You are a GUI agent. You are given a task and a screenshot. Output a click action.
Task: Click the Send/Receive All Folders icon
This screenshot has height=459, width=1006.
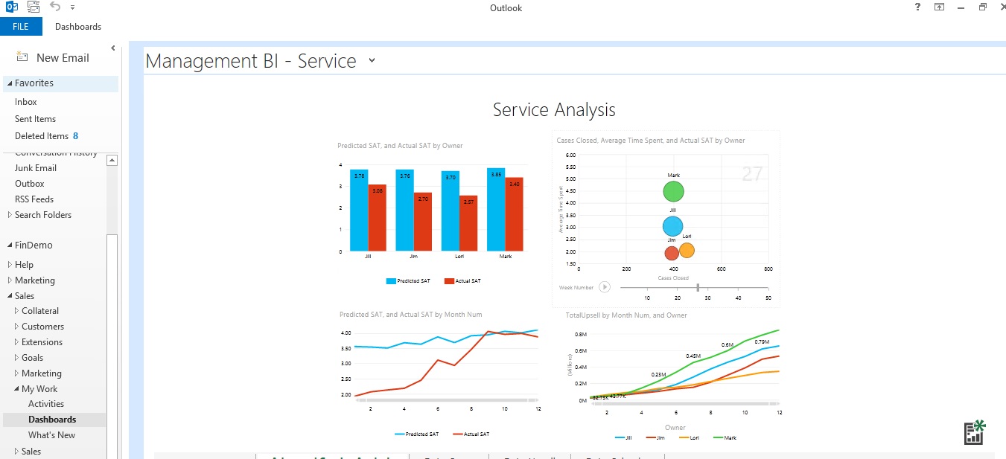tap(33, 7)
